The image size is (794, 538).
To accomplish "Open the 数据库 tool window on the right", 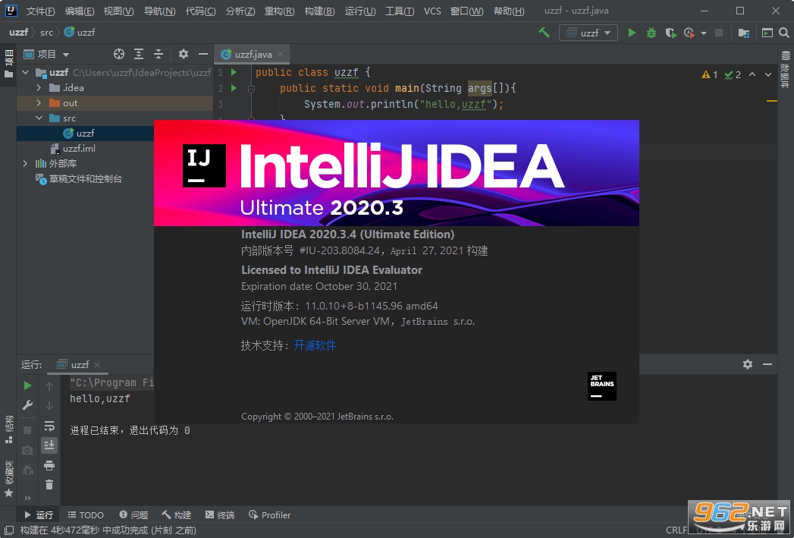I will [x=786, y=69].
